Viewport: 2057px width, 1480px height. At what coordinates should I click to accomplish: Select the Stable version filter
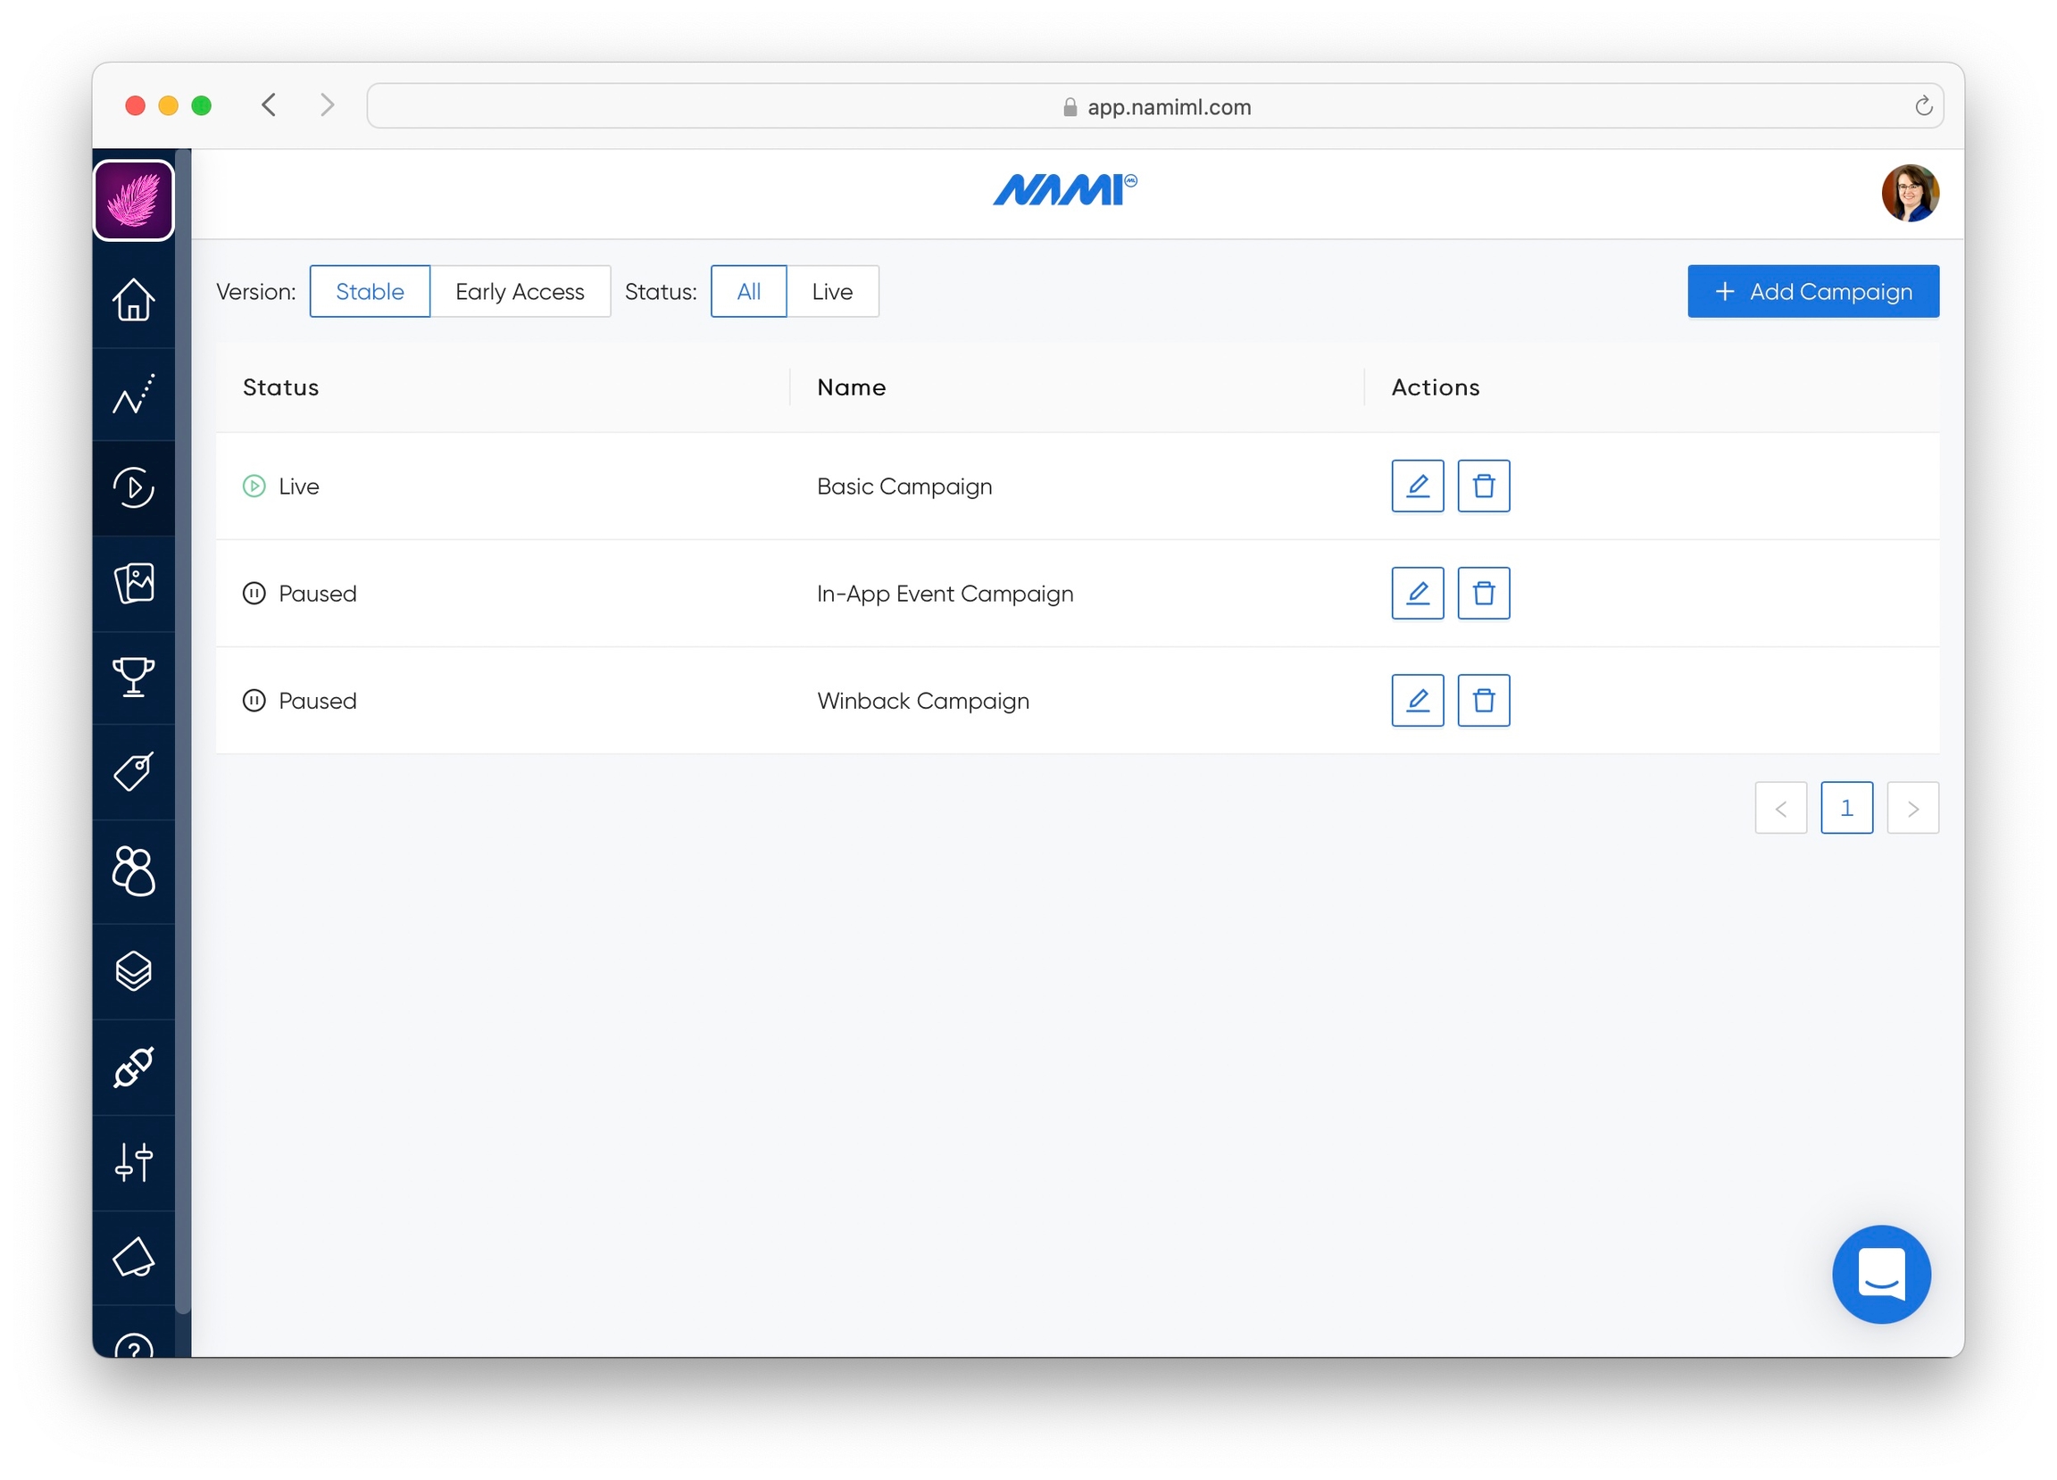[x=370, y=292]
